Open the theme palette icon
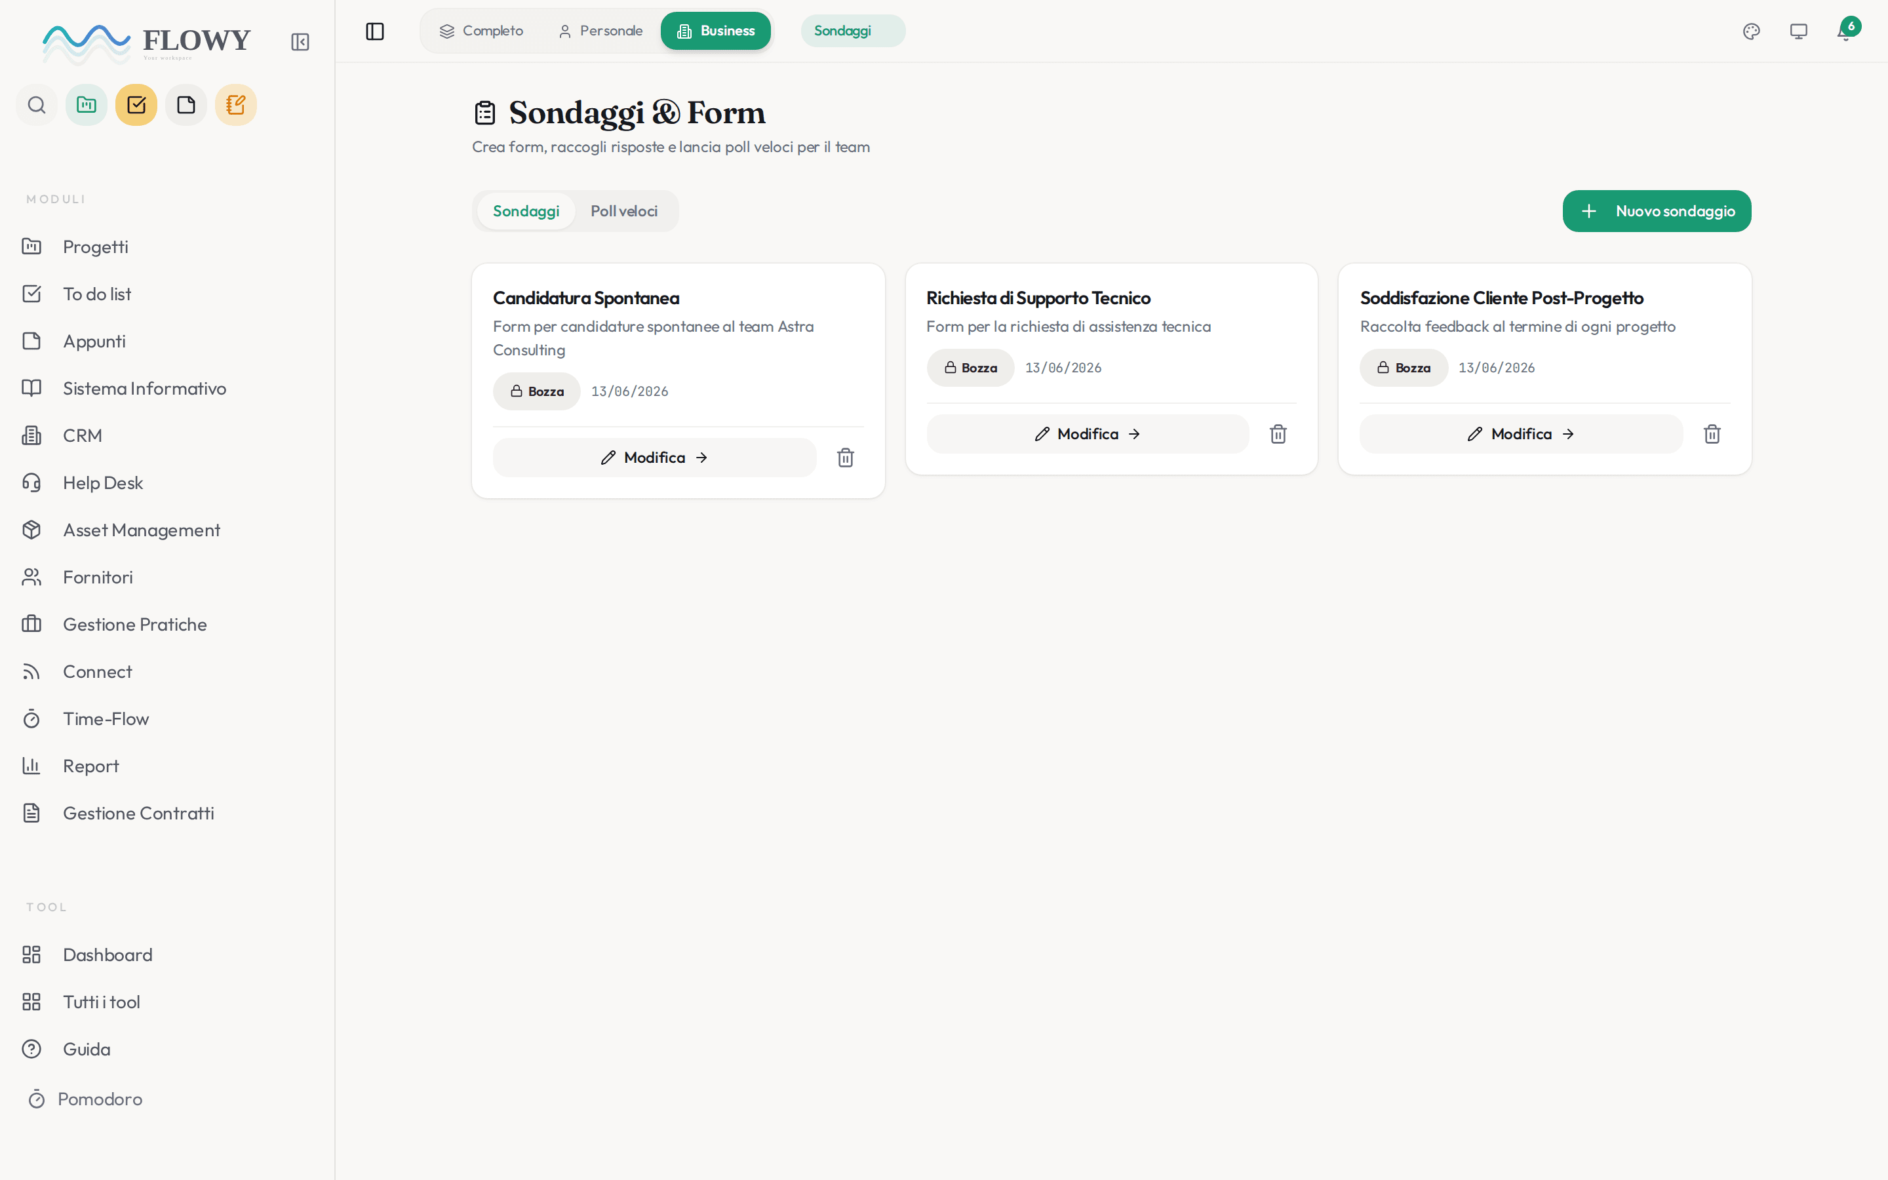1888x1180 pixels. click(1752, 31)
